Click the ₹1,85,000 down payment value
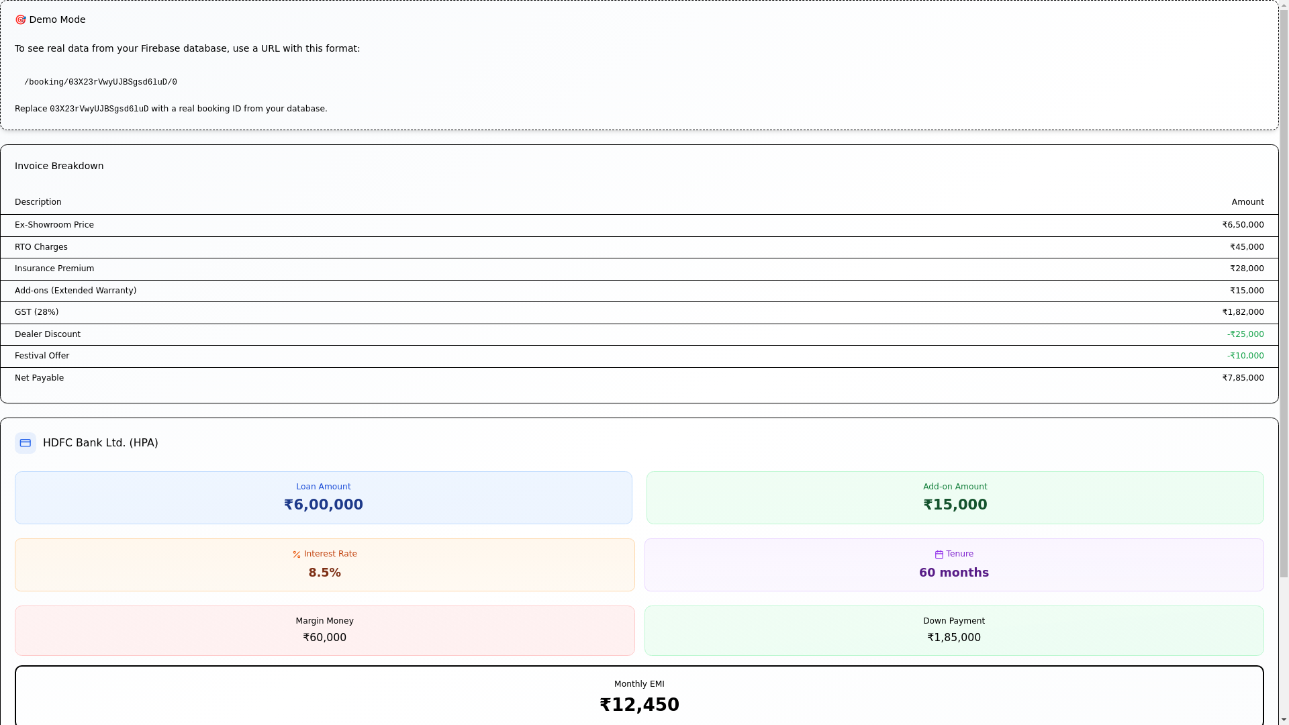 pyautogui.click(x=954, y=638)
